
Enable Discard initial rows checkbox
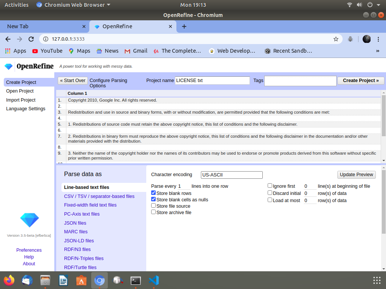[270, 193]
